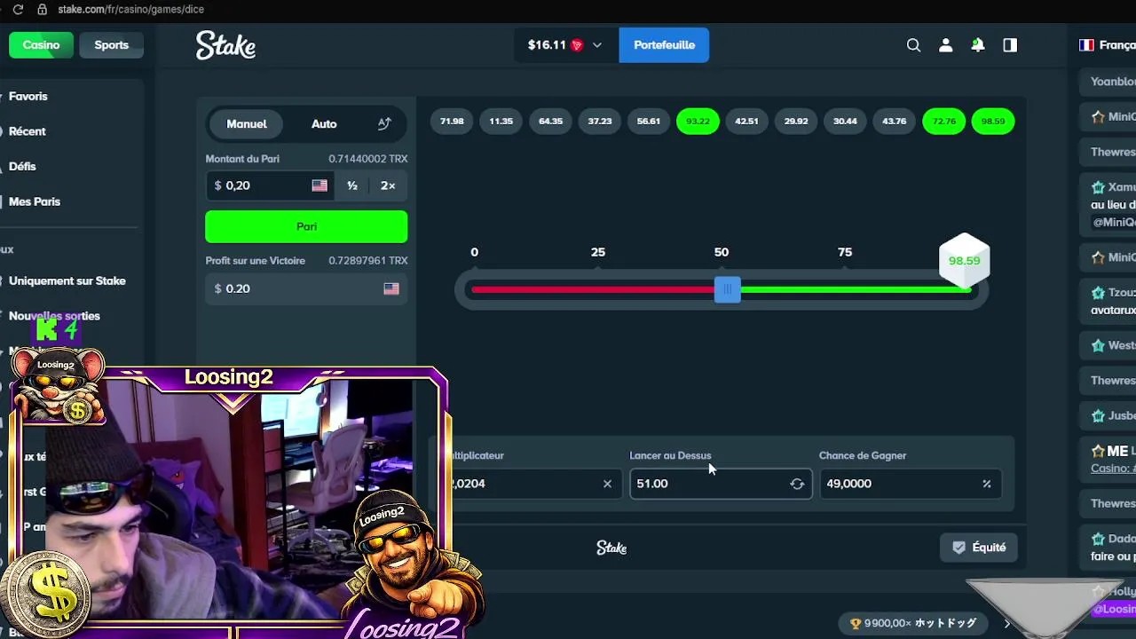Open the balance currency dropdown arrow
The image size is (1136, 639).
(597, 45)
